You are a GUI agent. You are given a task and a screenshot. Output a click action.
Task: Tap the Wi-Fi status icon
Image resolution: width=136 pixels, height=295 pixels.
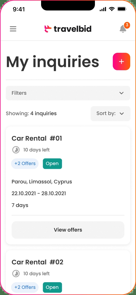click(x=112, y=9)
